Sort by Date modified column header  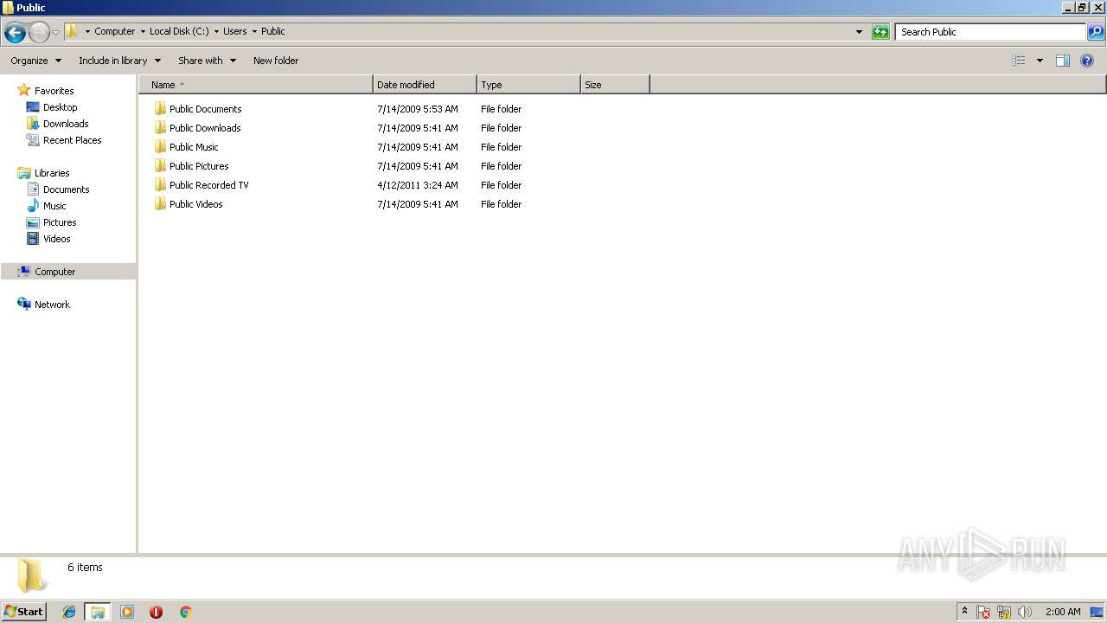425,85
